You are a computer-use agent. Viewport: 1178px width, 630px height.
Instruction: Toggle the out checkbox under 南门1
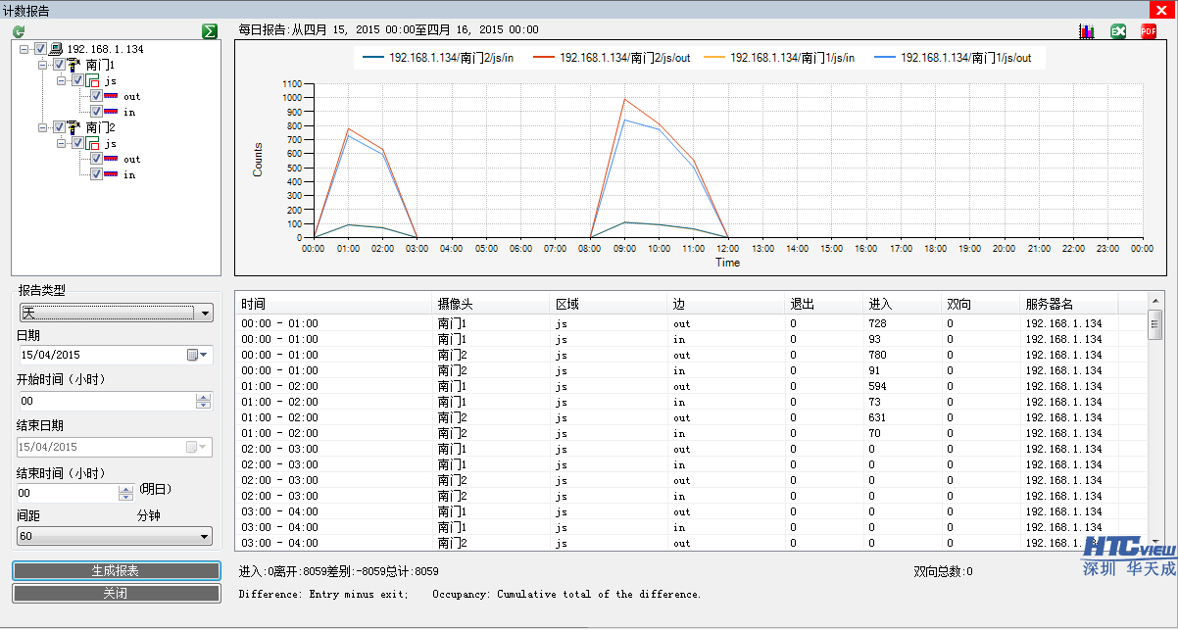(x=96, y=96)
